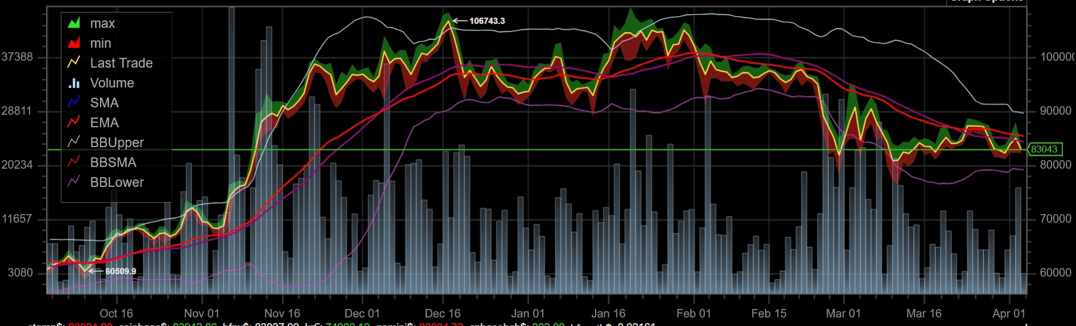
Task: Click the pale BBUpper line icon
Action: [74, 143]
